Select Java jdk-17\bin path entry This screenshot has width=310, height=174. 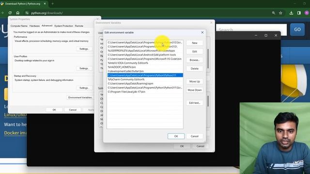tap(145, 92)
